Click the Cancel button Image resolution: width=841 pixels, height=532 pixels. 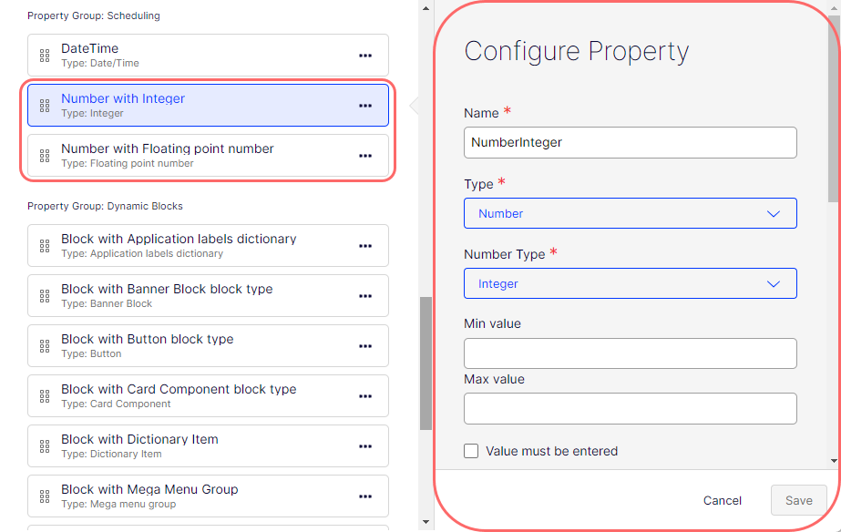[722, 500]
